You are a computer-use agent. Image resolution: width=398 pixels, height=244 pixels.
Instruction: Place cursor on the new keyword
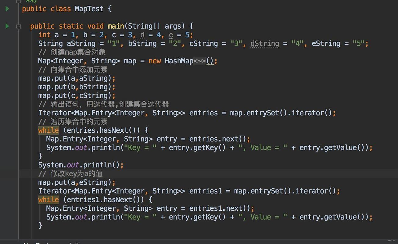(155, 61)
